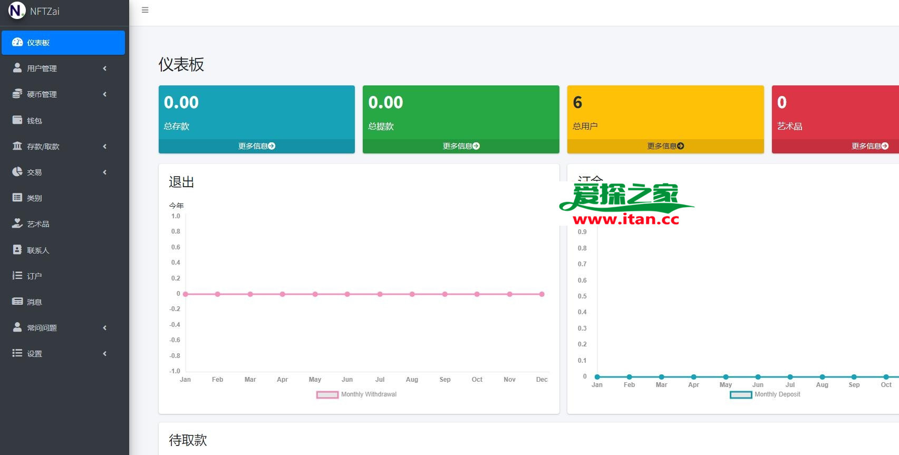Click the message list icon beside 消息

click(x=17, y=302)
